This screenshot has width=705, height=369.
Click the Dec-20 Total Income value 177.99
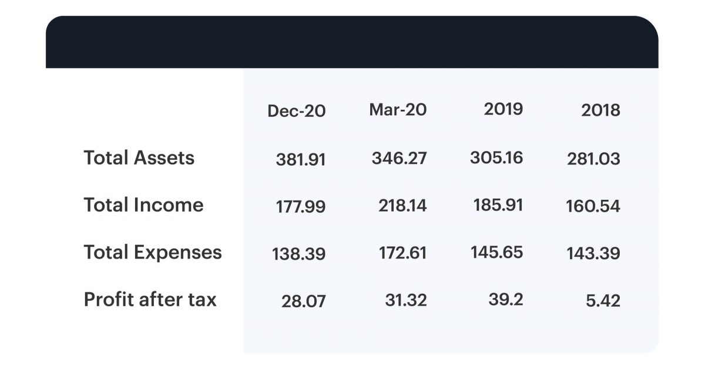[x=300, y=207]
